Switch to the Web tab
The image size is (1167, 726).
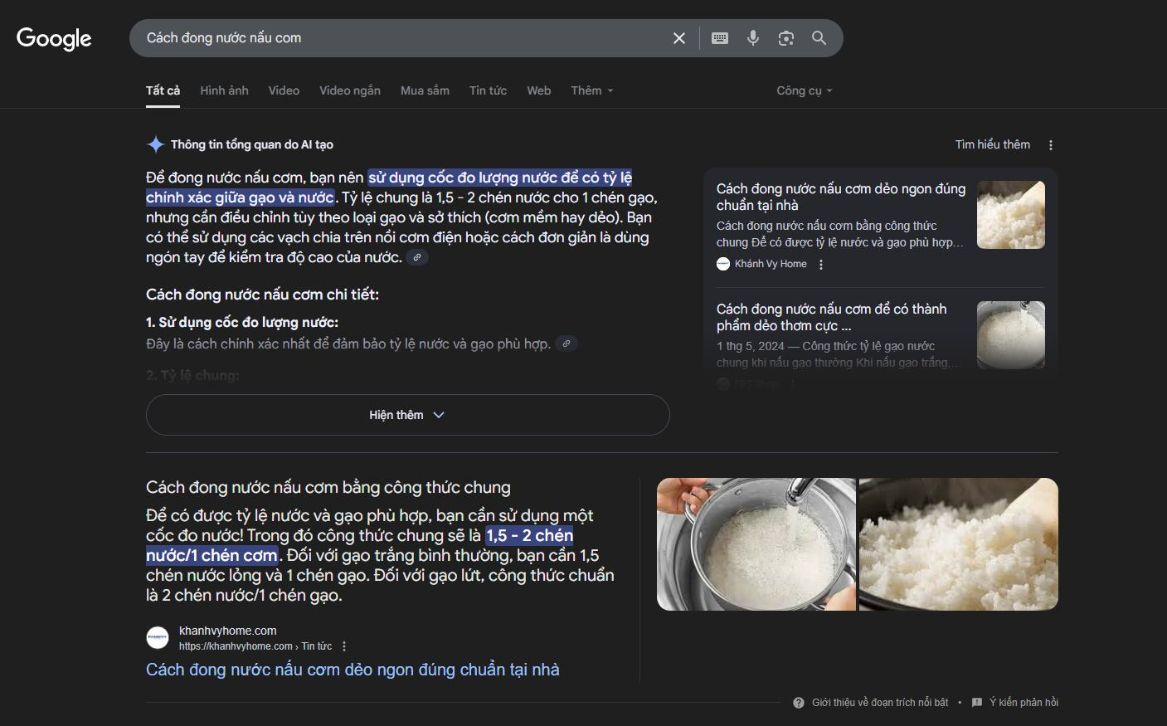(539, 90)
